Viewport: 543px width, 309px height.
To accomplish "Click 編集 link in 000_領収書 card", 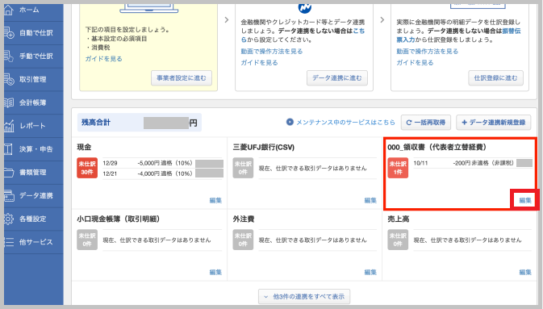I will point(525,200).
